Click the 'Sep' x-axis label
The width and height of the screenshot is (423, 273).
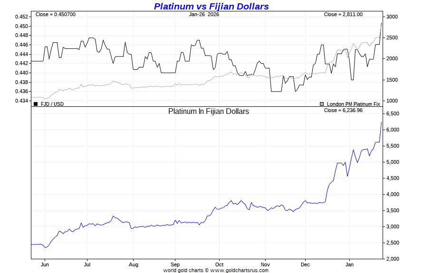pyautogui.click(x=175, y=264)
